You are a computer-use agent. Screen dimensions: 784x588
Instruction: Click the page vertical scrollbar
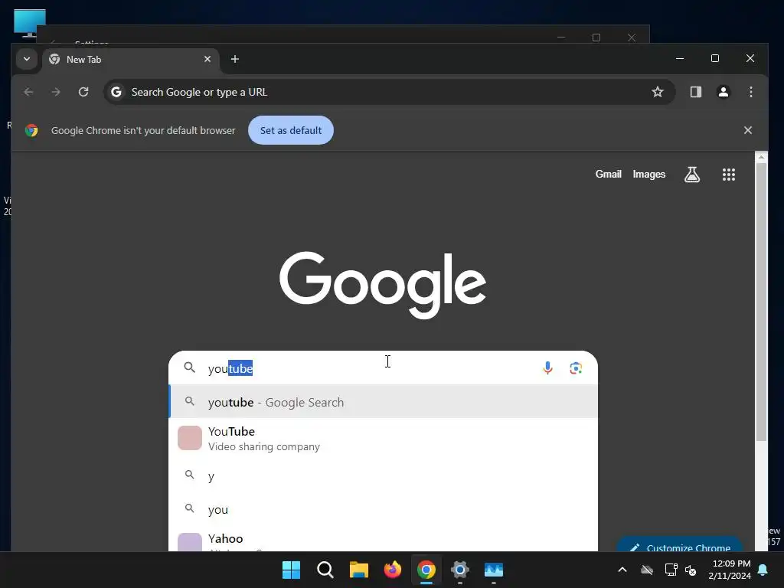[x=761, y=302]
